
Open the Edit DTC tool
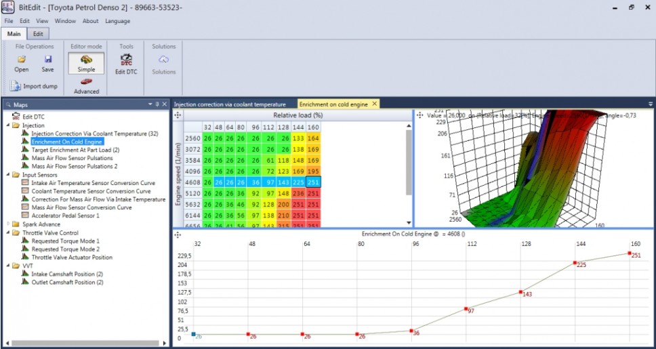tap(126, 64)
